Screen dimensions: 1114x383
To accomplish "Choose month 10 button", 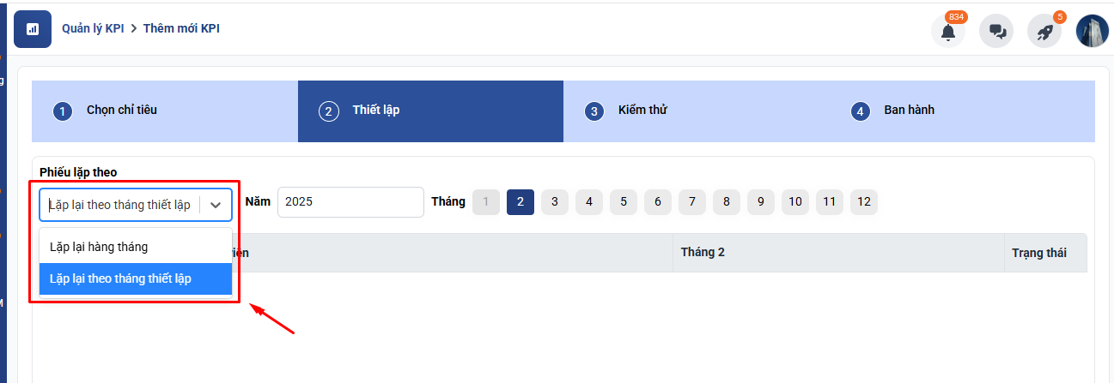I will point(795,202).
